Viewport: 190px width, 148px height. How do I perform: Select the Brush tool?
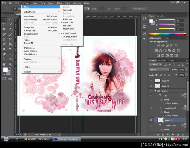(10, 34)
